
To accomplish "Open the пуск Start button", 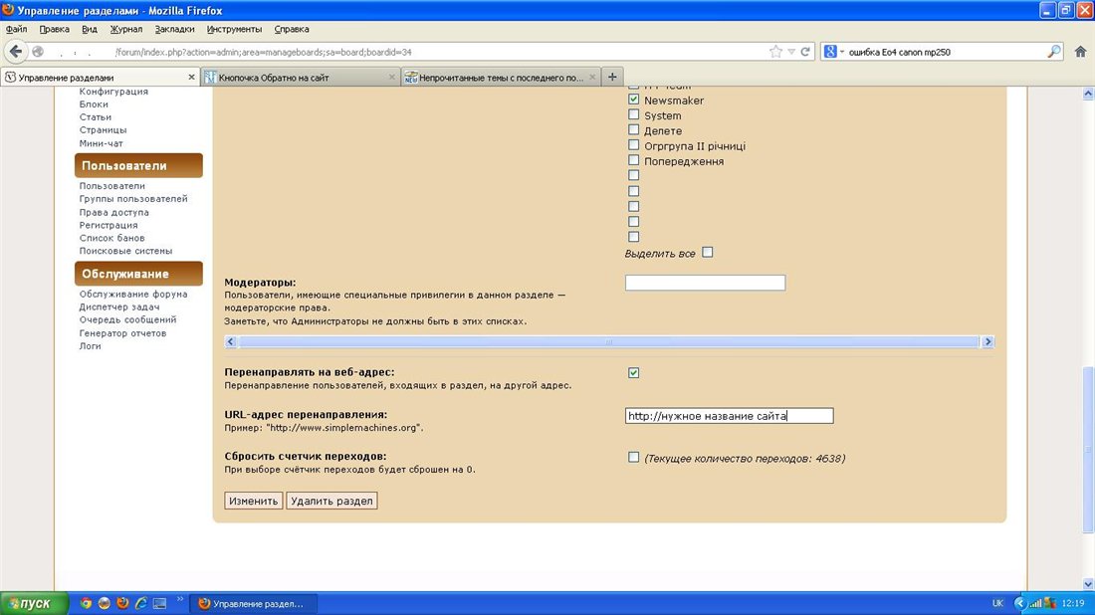I will pyautogui.click(x=34, y=603).
